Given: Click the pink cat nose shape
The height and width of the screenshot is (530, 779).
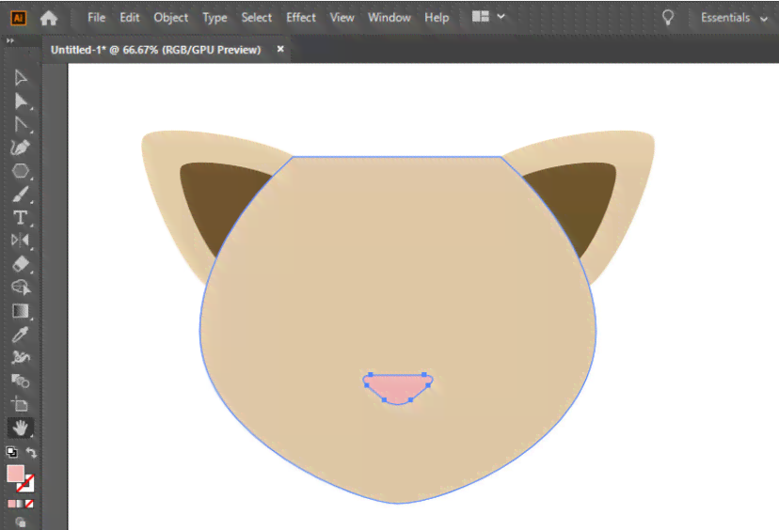Looking at the screenshot, I should [397, 388].
